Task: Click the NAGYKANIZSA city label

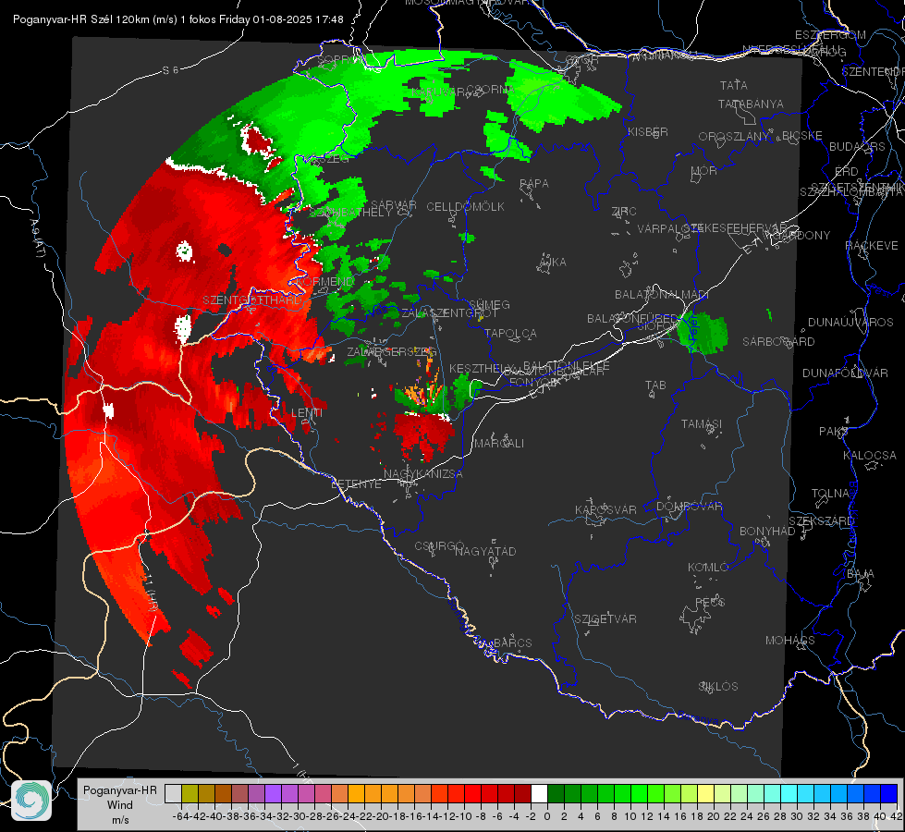Action: pos(423,474)
